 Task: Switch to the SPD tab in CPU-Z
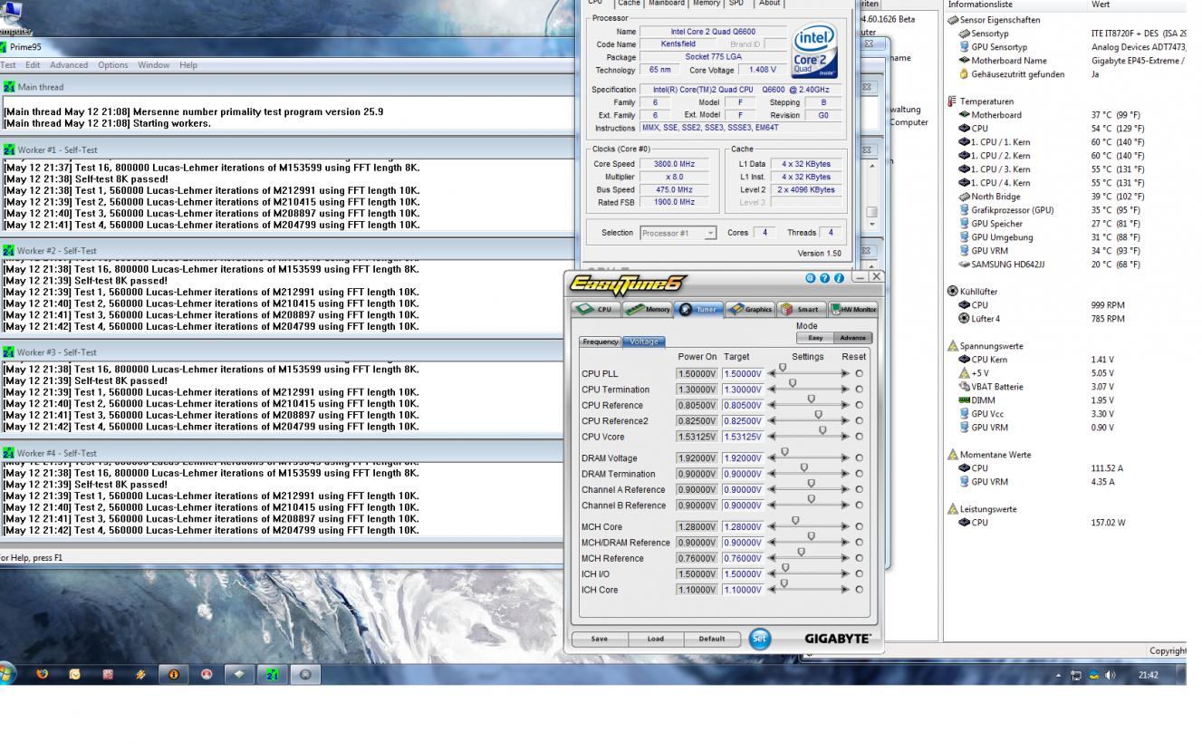(x=736, y=4)
